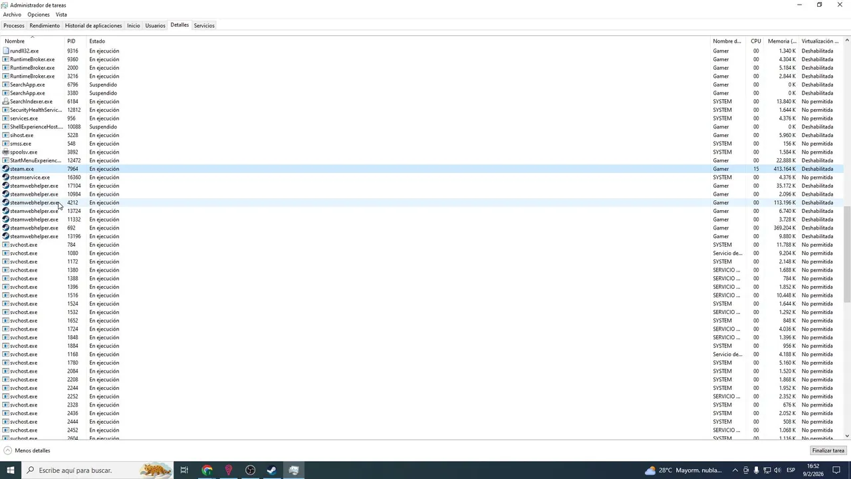
Task: Select the RuntimeBroker.exe row PID 9360
Action: pyautogui.click(x=422, y=59)
